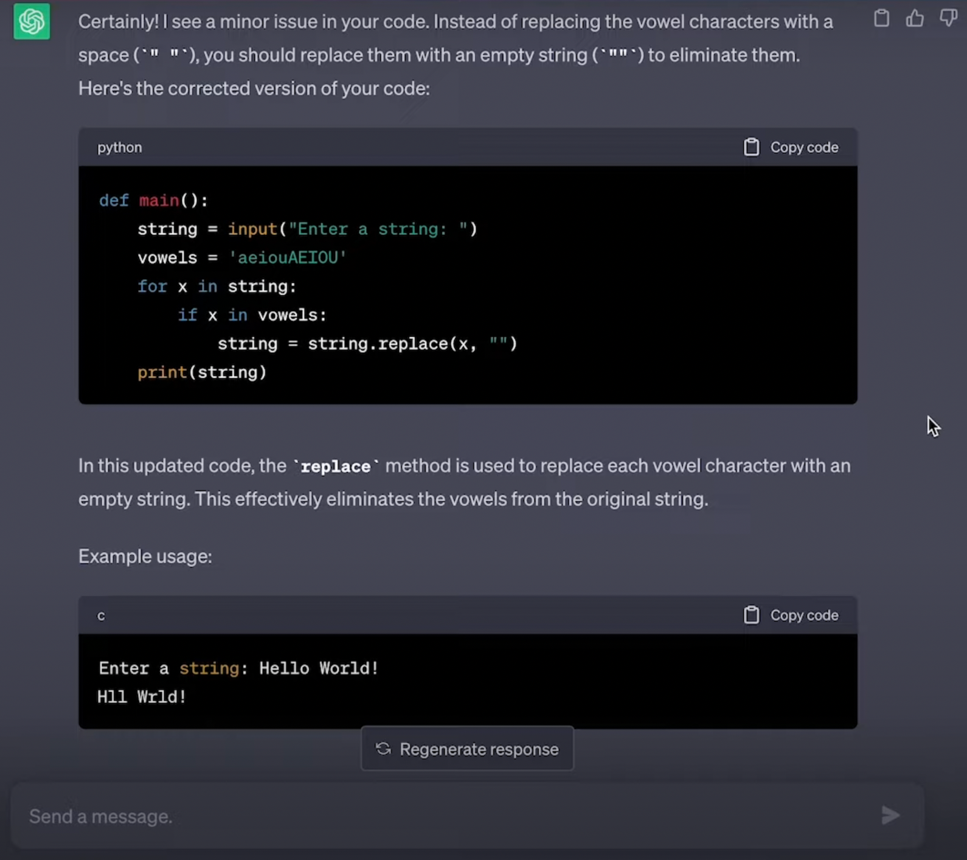
Task: Click the clipboard icon in the python block header
Action: click(x=752, y=147)
